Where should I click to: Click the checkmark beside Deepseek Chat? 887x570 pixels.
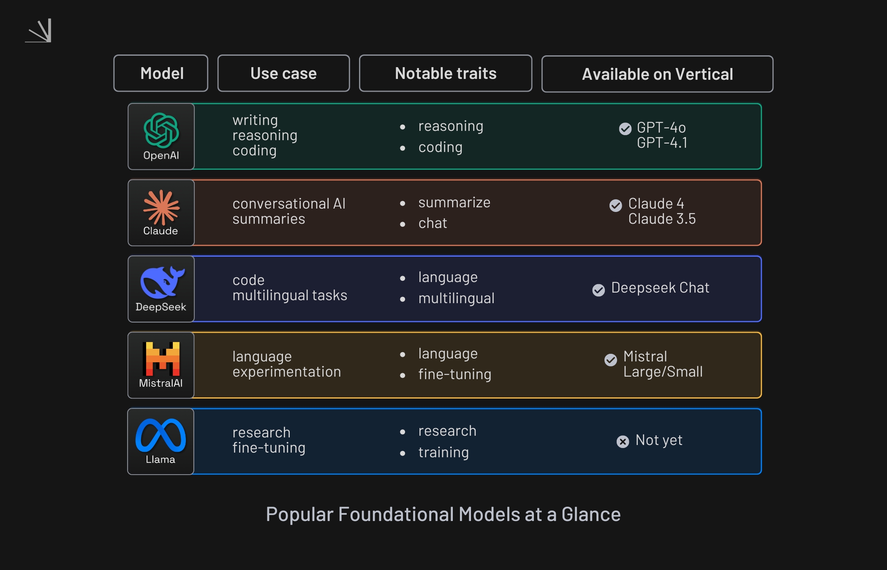click(x=599, y=290)
